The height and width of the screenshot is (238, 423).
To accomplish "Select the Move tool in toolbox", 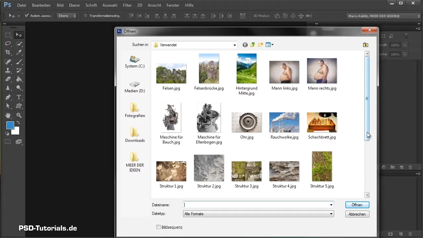I will point(19,35).
